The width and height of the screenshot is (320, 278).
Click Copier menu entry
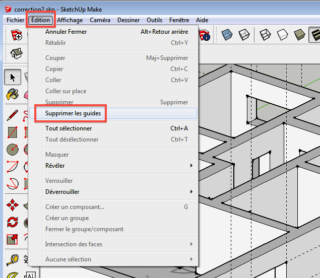click(x=113, y=69)
